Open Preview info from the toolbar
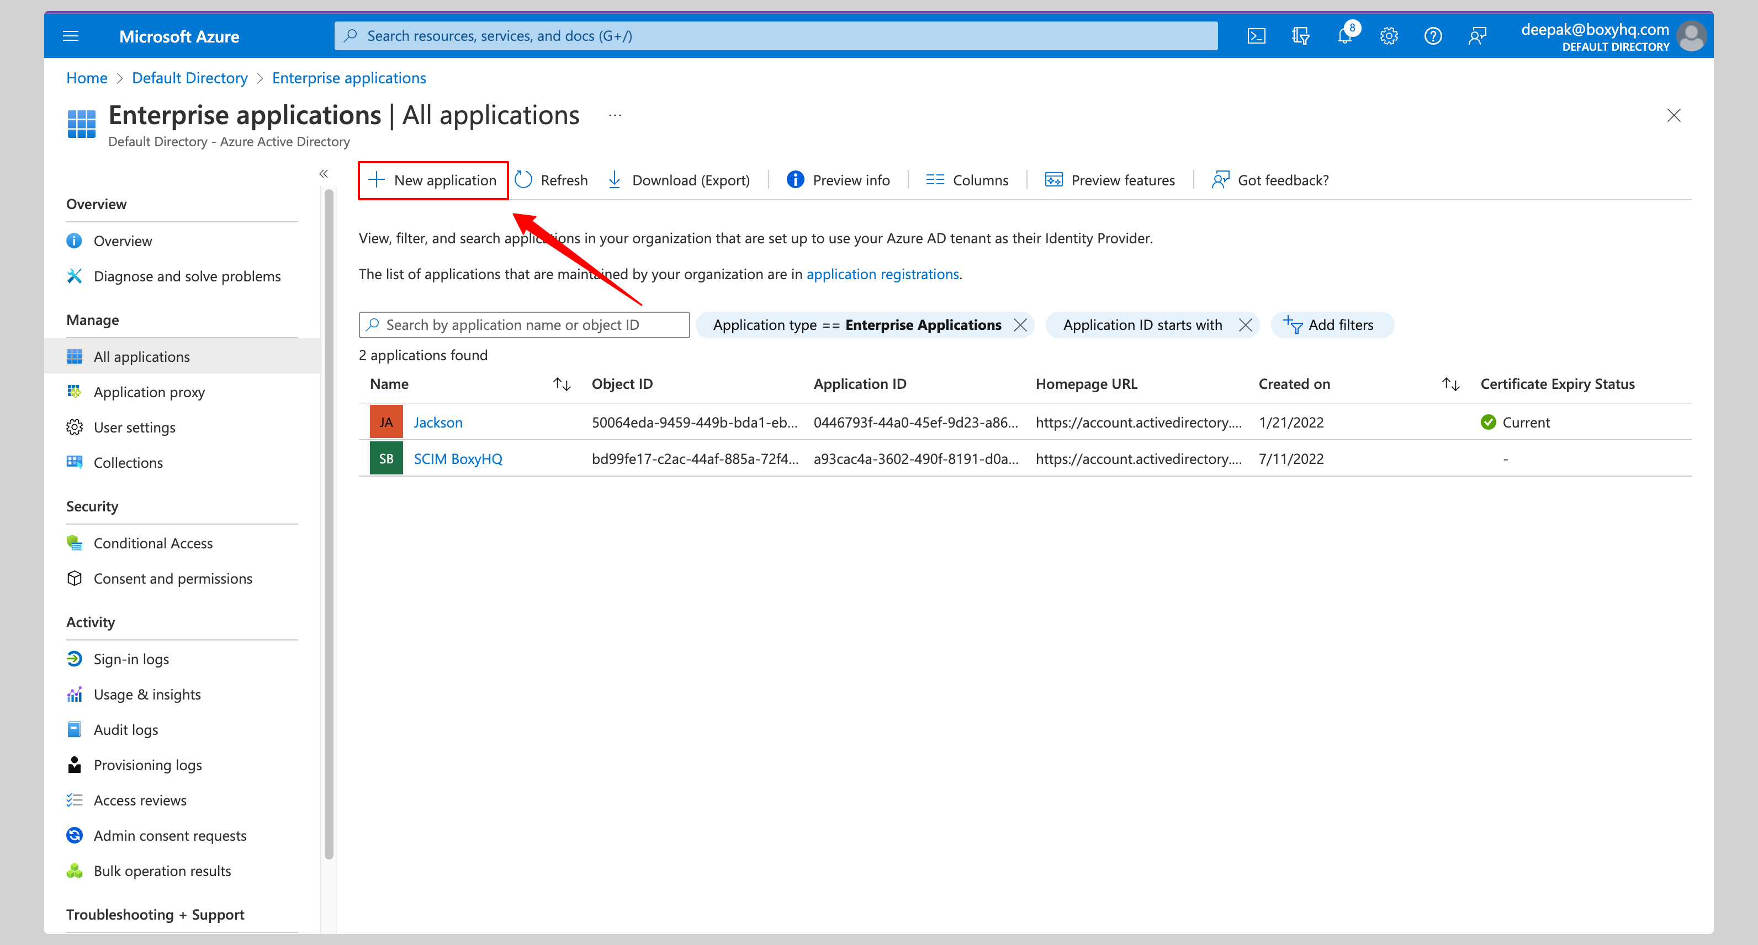Screen dimensions: 1758x945 click(x=838, y=180)
